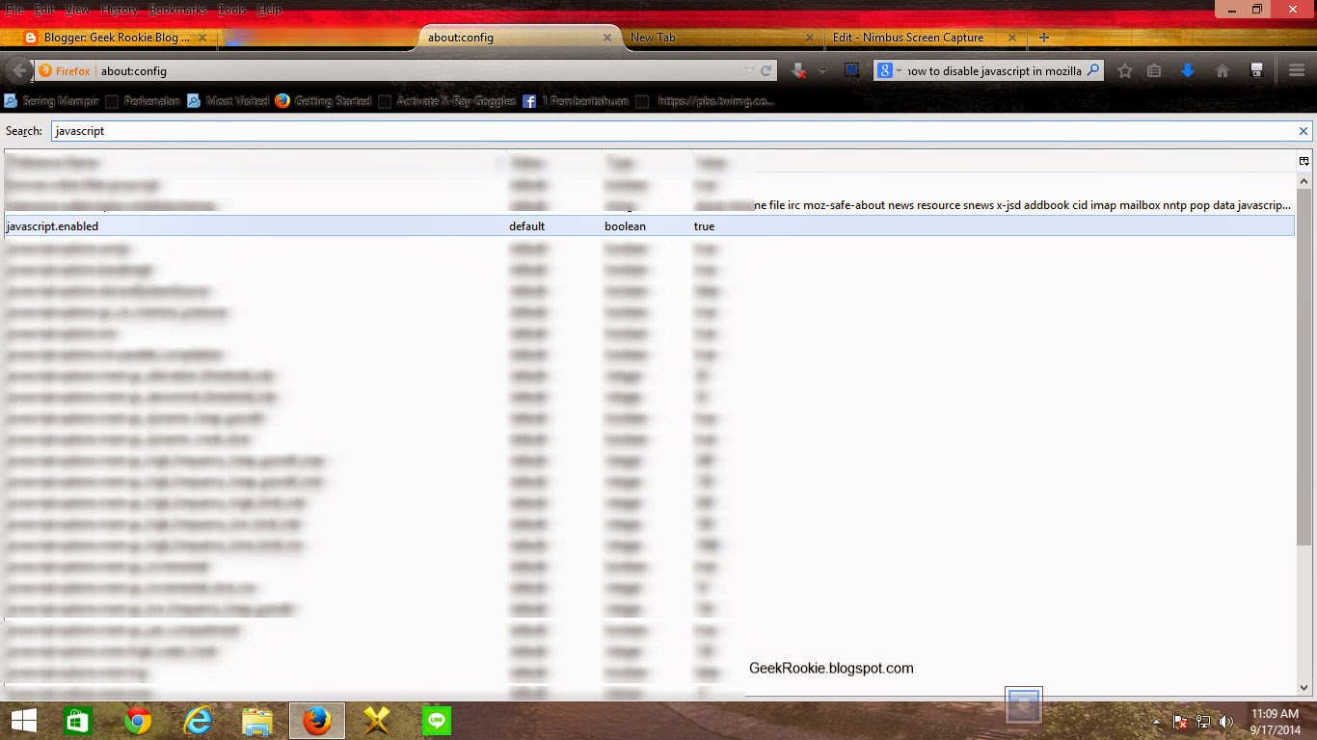This screenshot has height=740, width=1317.
Task: Clear the Search field with the X
Action: coord(1304,130)
